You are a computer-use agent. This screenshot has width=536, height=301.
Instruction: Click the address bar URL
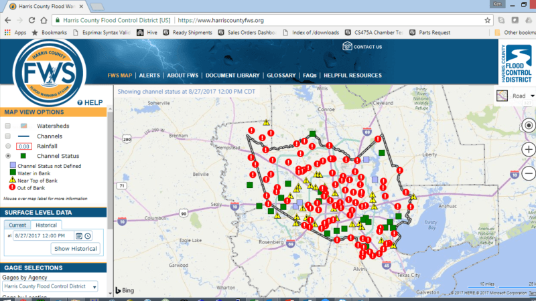point(221,21)
